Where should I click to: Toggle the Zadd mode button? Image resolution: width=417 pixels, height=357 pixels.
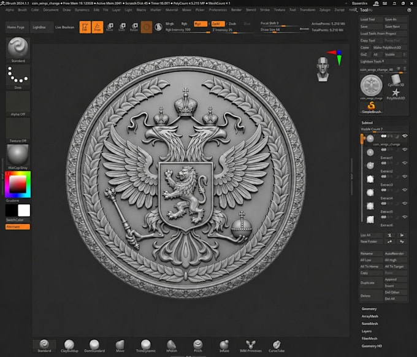click(x=218, y=24)
